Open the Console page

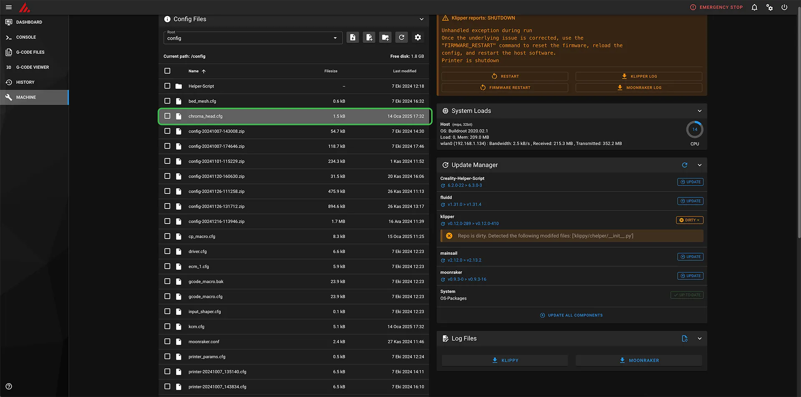click(x=34, y=37)
